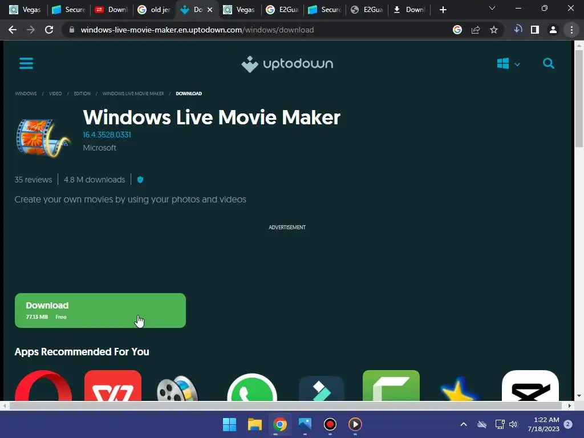584x438 pixels.
Task: Click the search magnifier icon
Action: click(548, 64)
